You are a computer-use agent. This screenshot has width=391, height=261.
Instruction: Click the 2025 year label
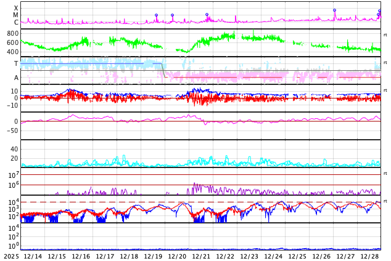pos(11,256)
